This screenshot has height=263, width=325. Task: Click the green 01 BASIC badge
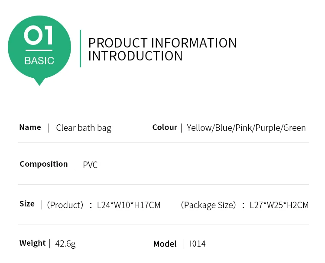(39, 50)
